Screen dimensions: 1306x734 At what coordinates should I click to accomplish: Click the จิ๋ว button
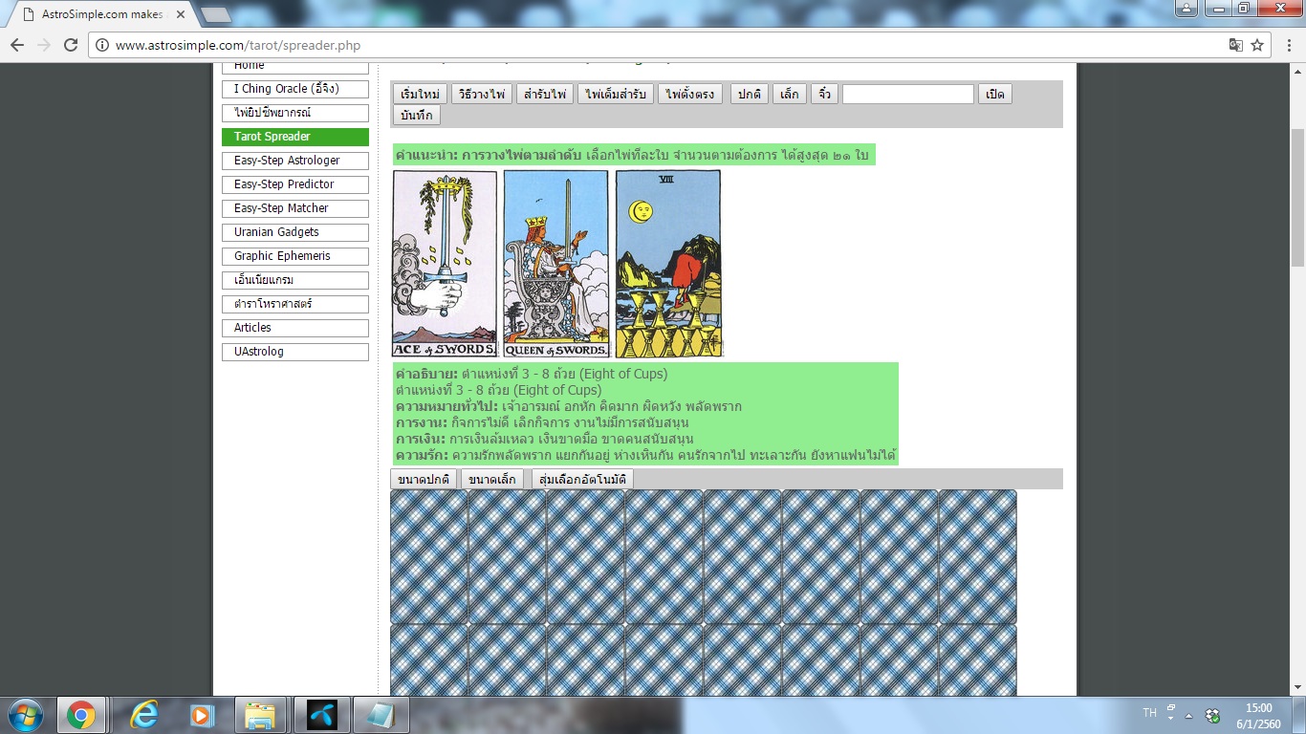(x=824, y=94)
